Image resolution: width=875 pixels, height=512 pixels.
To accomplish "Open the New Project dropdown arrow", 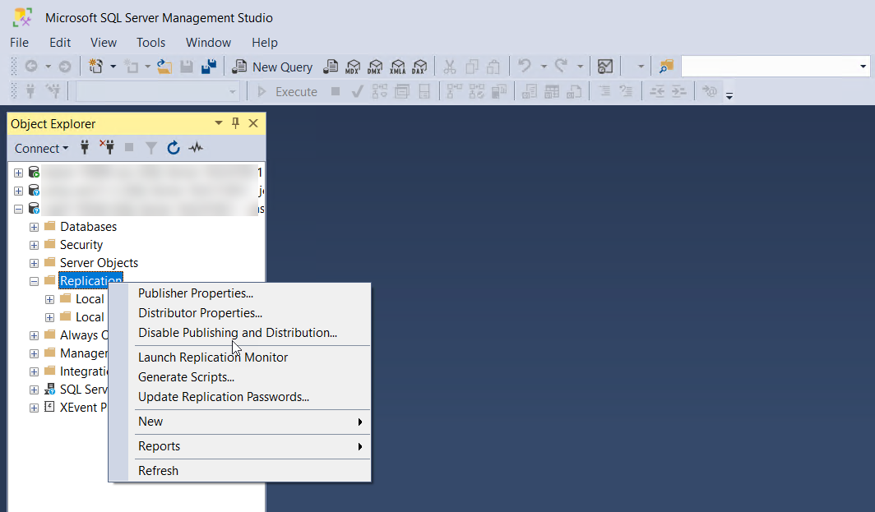I will click(x=113, y=67).
